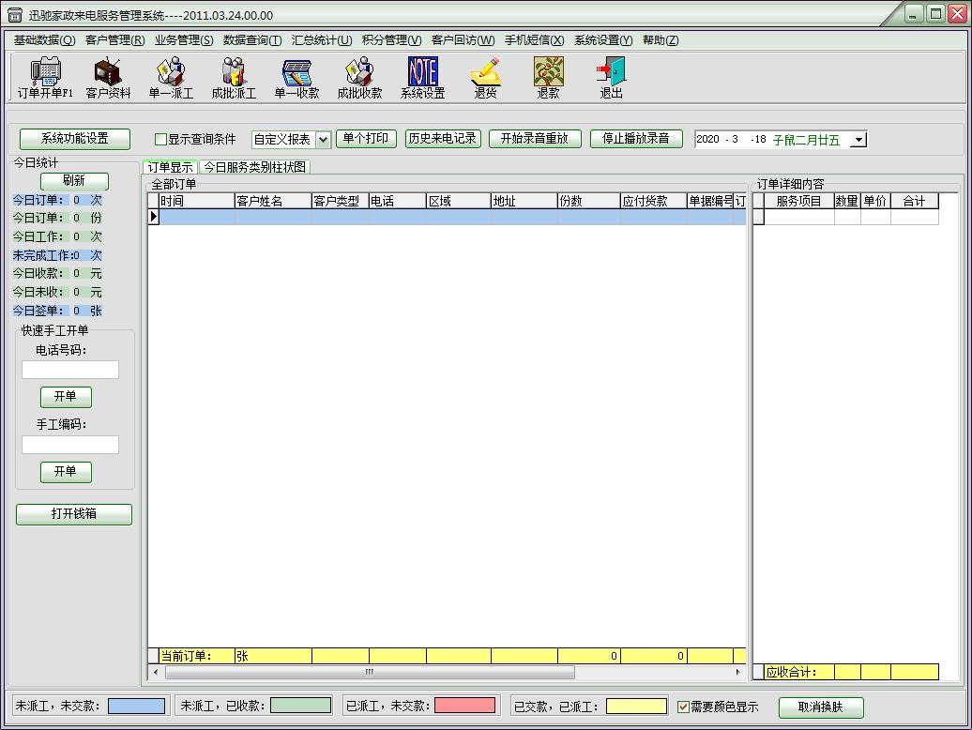Viewport: 972px width, 730px height.
Task: Click 停止播放录音 button
Action: tap(636, 138)
